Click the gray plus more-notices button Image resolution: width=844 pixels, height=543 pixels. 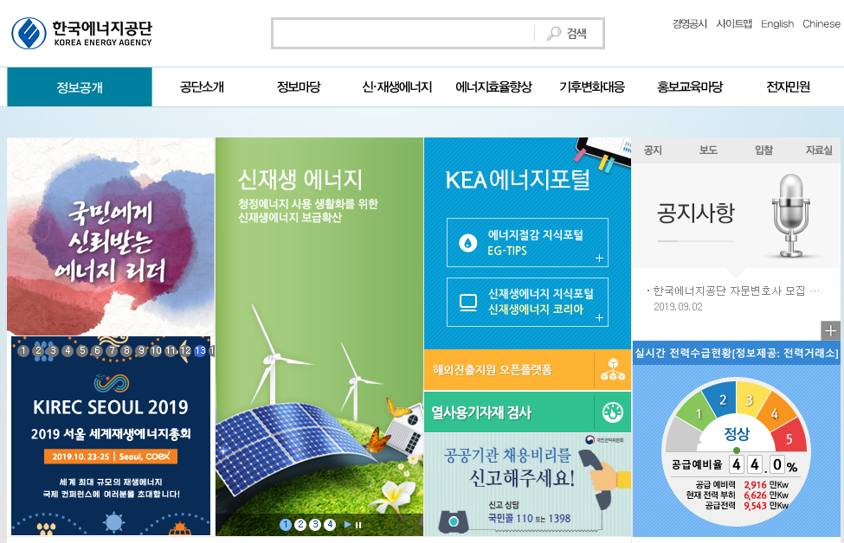pyautogui.click(x=830, y=330)
